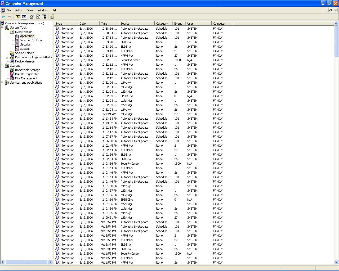The width and height of the screenshot is (339, 271).
Task: Toggle the Show/Hide Console Tree button
Action: click(x=24, y=17)
